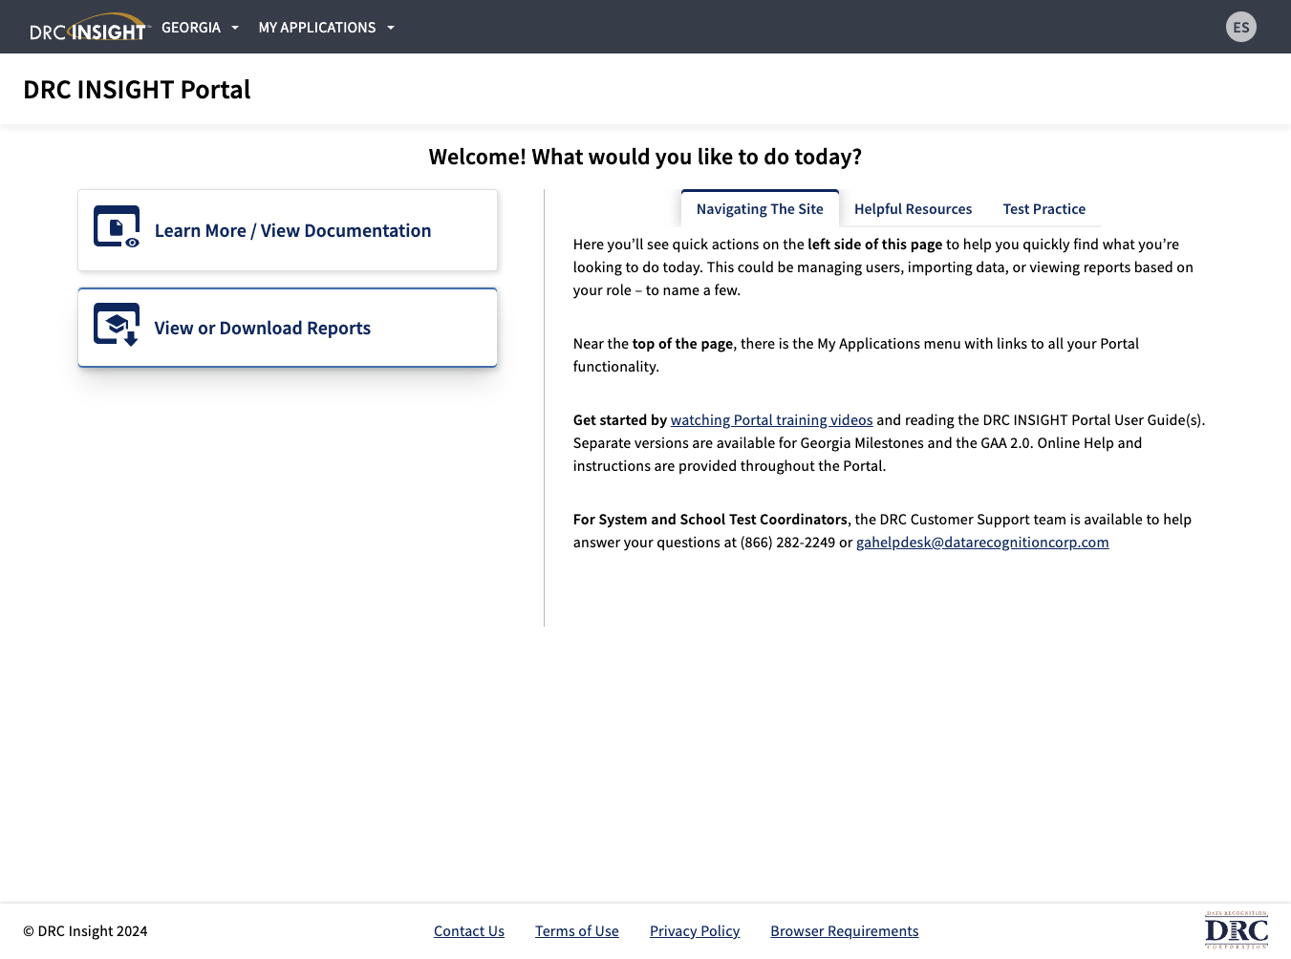Switch to the Test Practice tab
This screenshot has width=1291, height=959.
click(x=1044, y=209)
